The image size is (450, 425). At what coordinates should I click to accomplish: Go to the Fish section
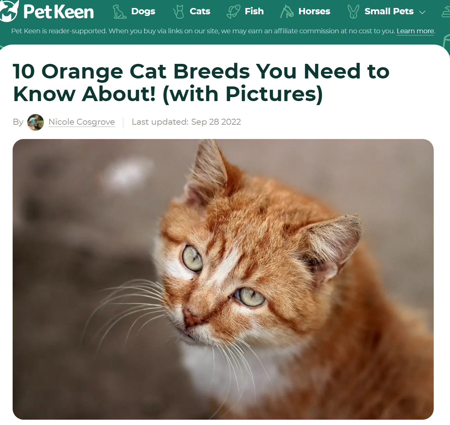coord(254,11)
